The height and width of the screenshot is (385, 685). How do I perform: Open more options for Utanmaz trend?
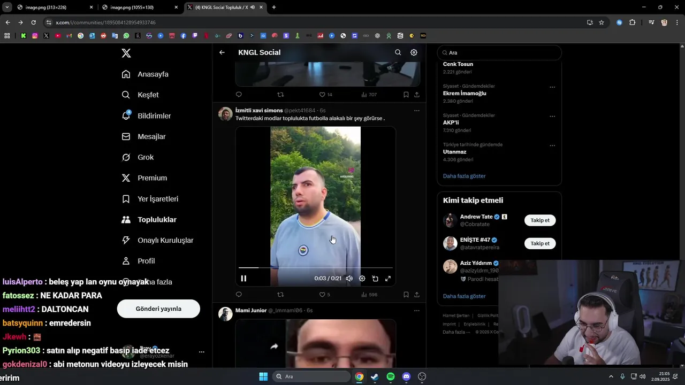click(x=552, y=145)
